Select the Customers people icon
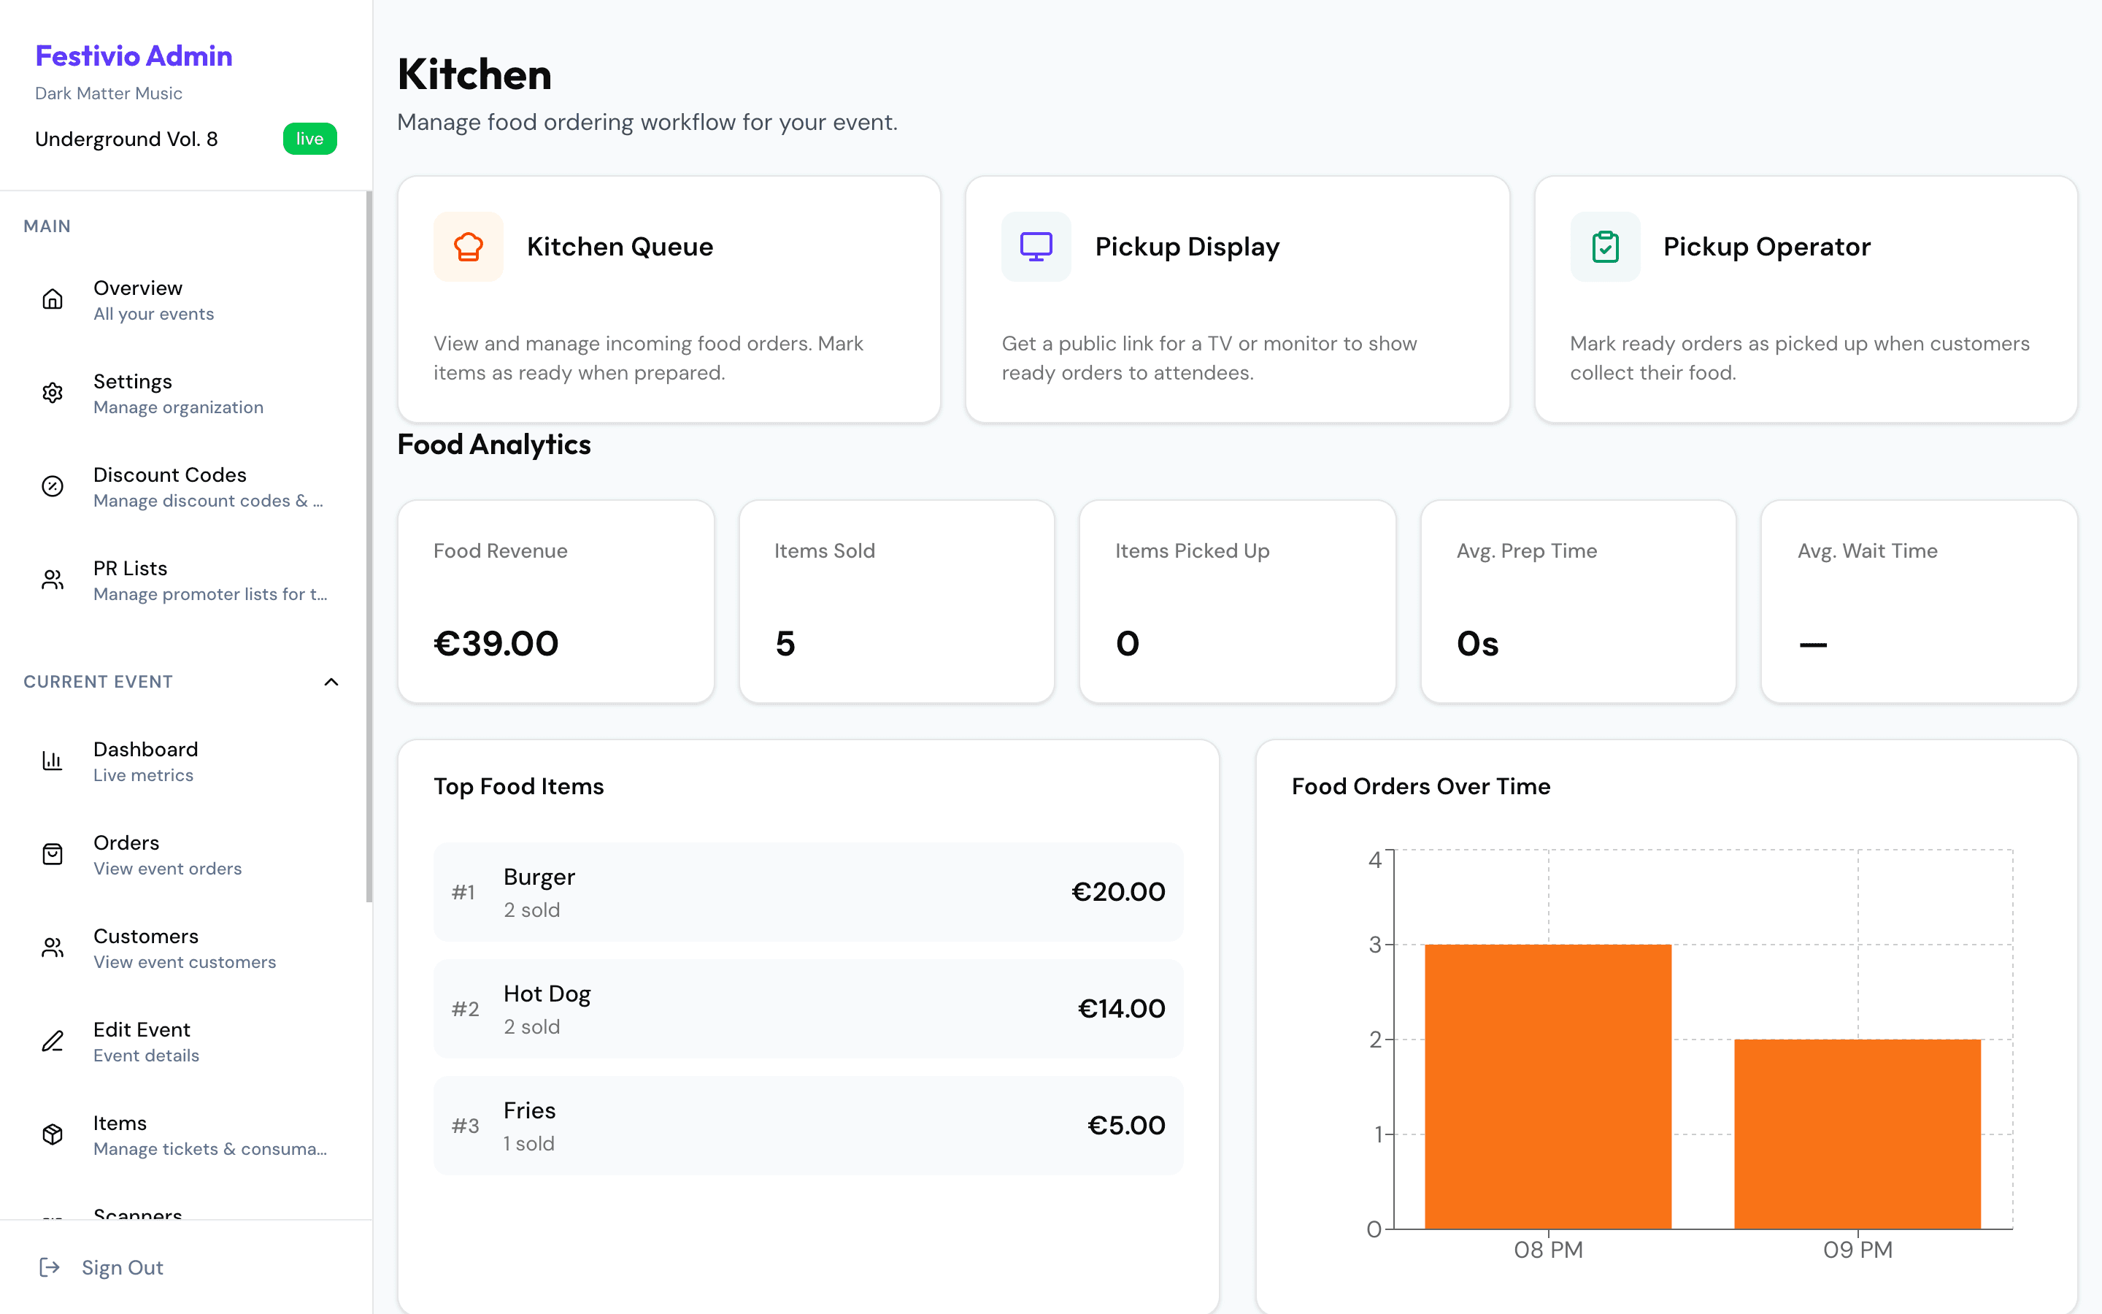This screenshot has height=1314, width=2102. 52,948
